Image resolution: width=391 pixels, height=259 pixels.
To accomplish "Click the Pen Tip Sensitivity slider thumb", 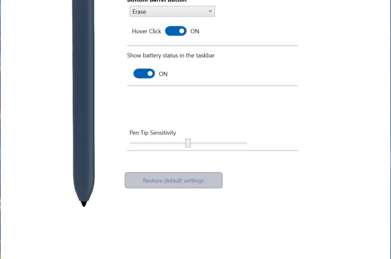I will pyautogui.click(x=188, y=143).
